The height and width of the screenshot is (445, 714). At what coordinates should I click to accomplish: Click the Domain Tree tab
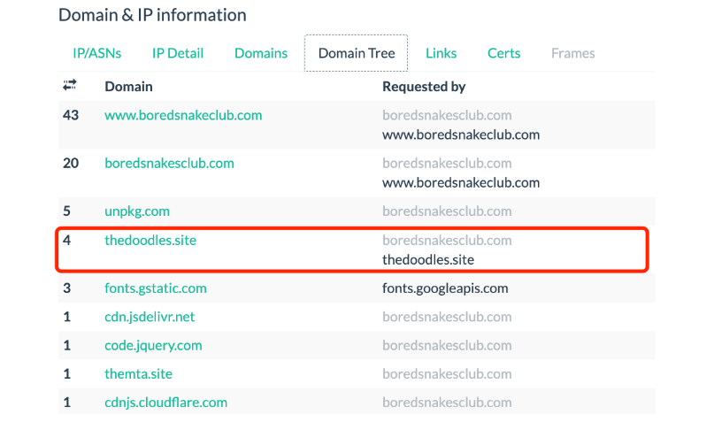(x=356, y=53)
